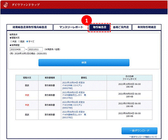This screenshot has height=140, width=168.
Task: Select the 取引報告書 tab
Action: coord(100,27)
